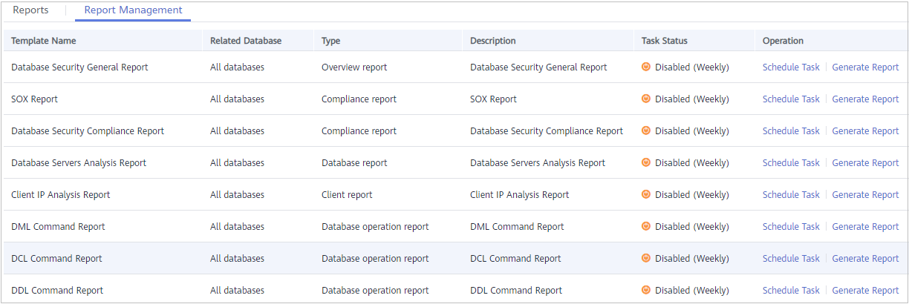Generate Report for Database Security General Report
The image size is (909, 304).
[865, 67]
